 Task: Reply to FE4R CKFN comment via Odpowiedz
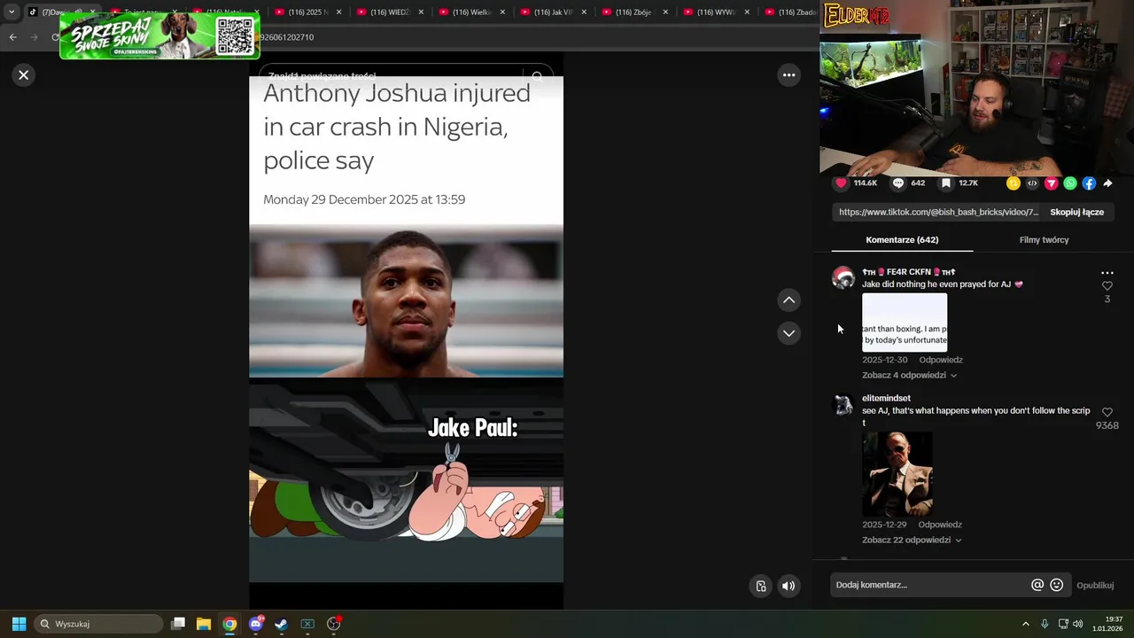coord(940,360)
